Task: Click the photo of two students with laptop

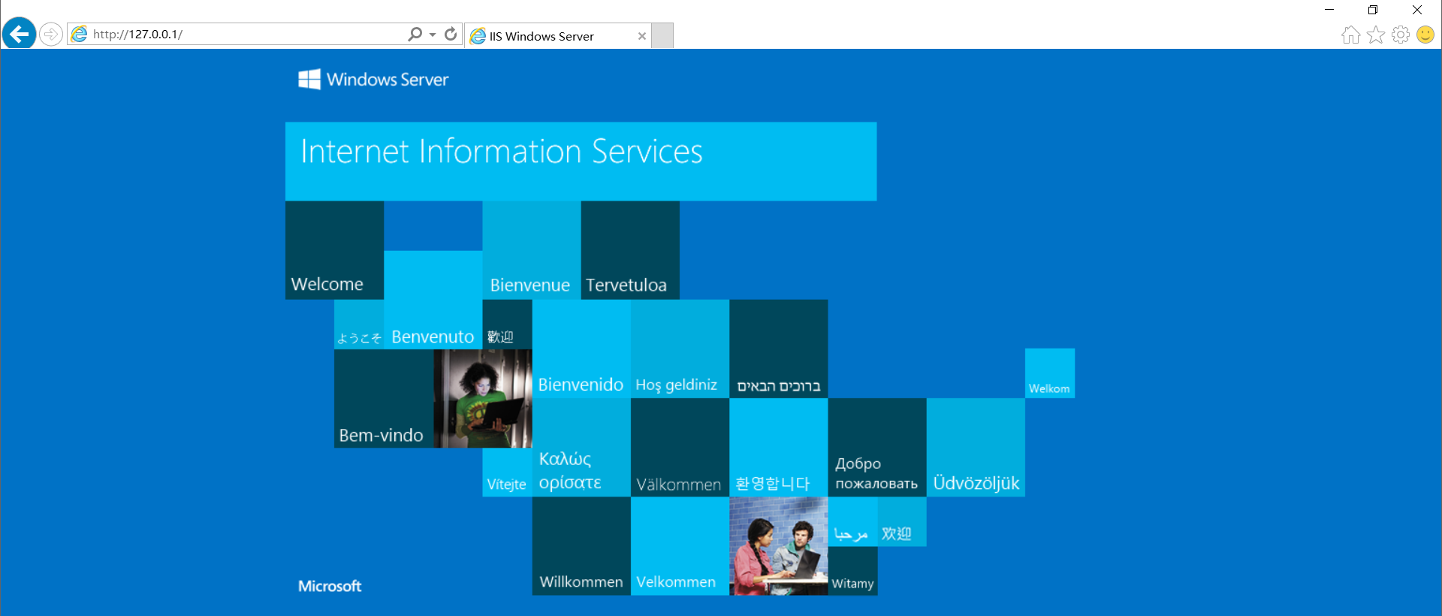Action: (779, 546)
